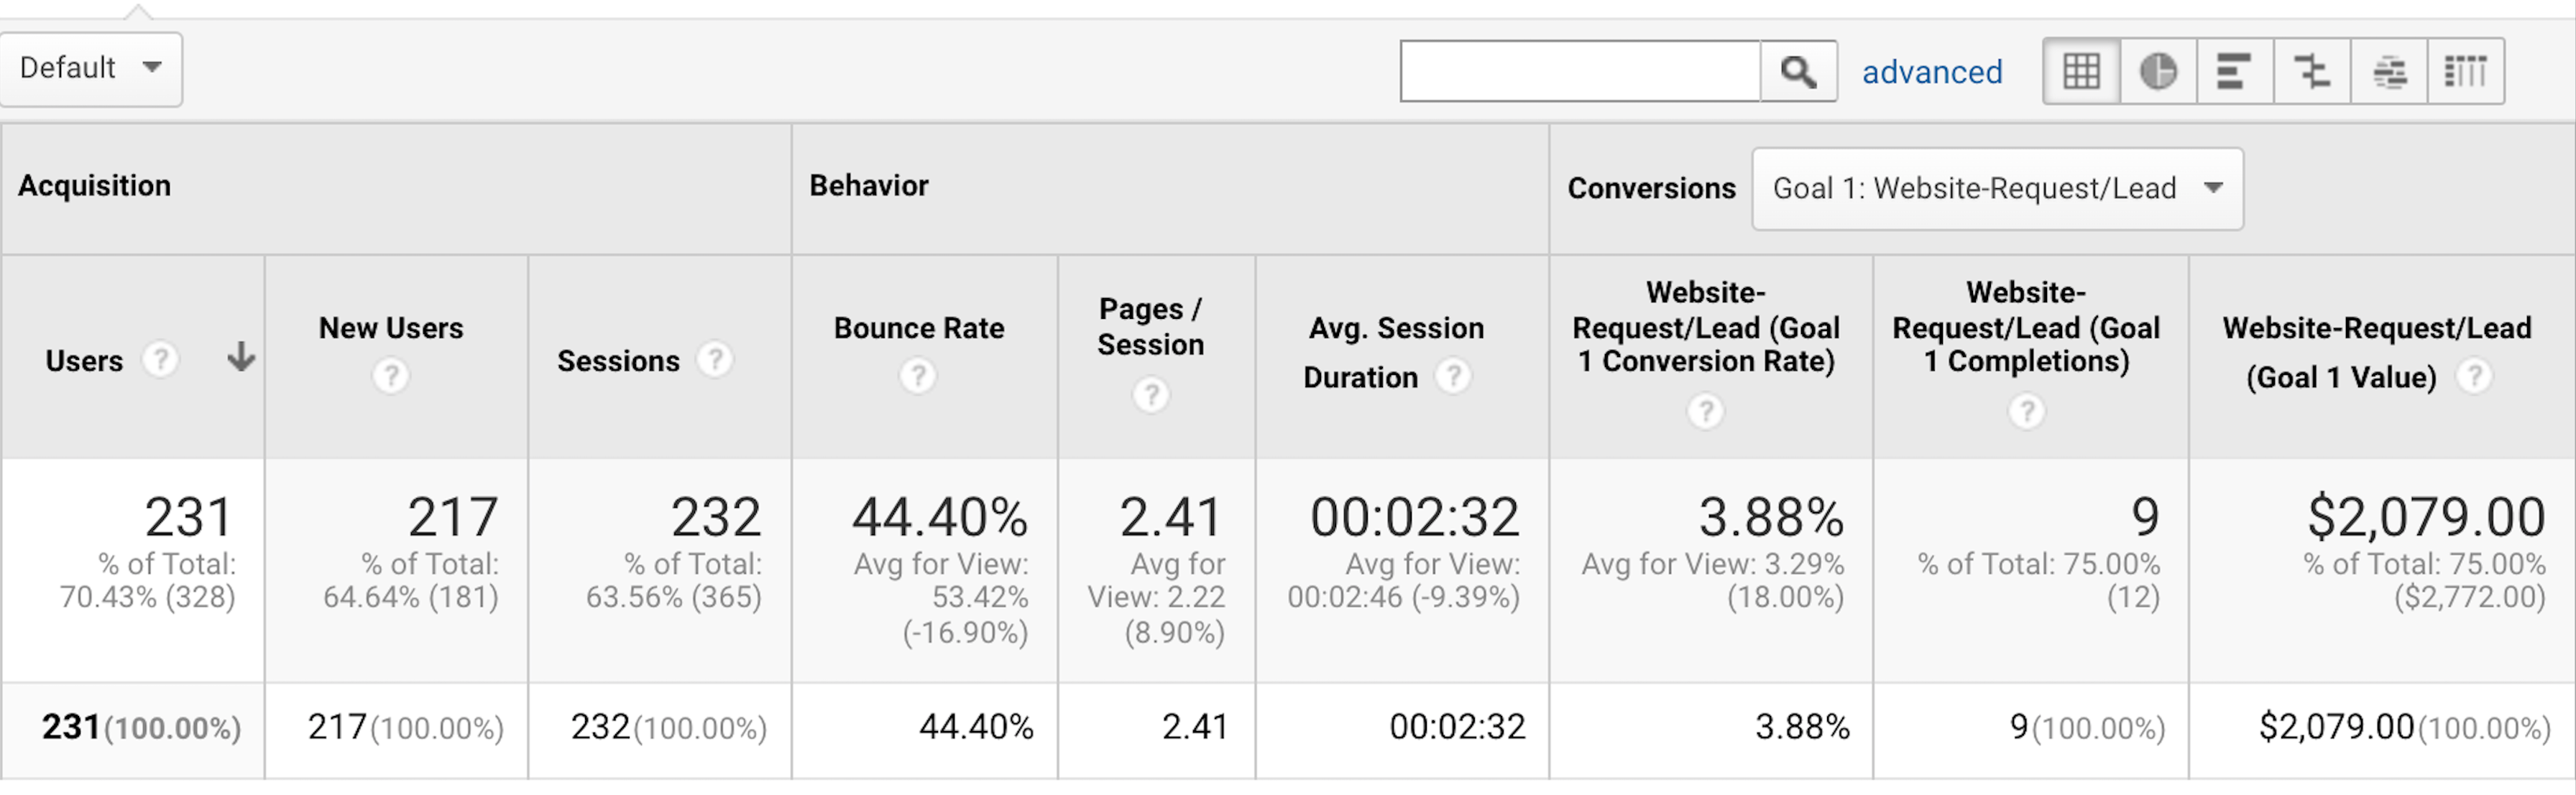Open the Default primary dimension dropdown
The image size is (2576, 795).
(90, 68)
